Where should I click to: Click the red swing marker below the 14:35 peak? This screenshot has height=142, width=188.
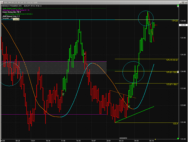click(85, 54)
